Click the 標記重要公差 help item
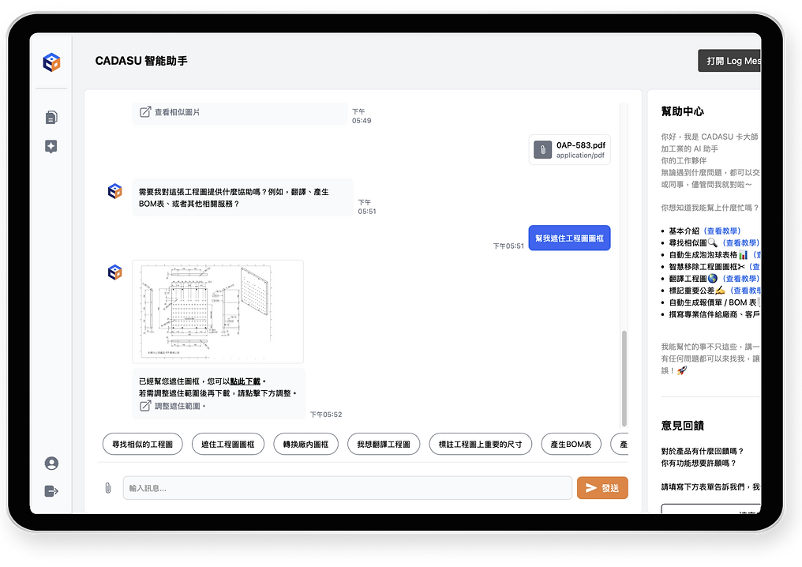Image resolution: width=802 pixels, height=567 pixels. tap(691, 290)
